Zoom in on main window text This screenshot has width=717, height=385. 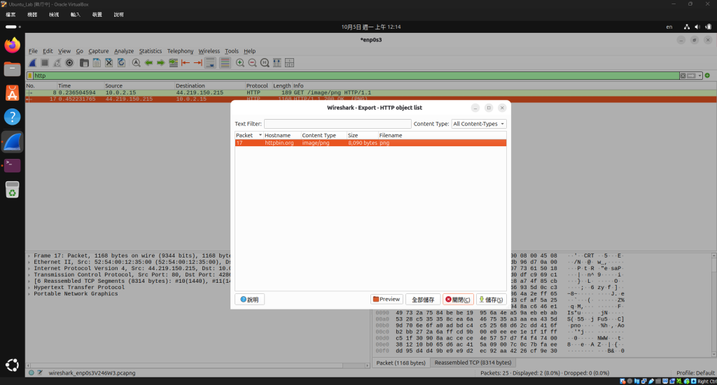pos(240,62)
